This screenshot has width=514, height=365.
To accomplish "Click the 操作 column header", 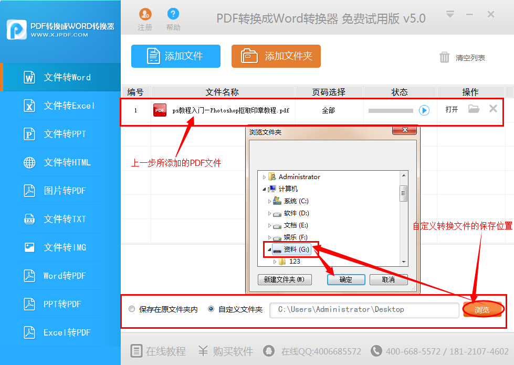I will 470,92.
